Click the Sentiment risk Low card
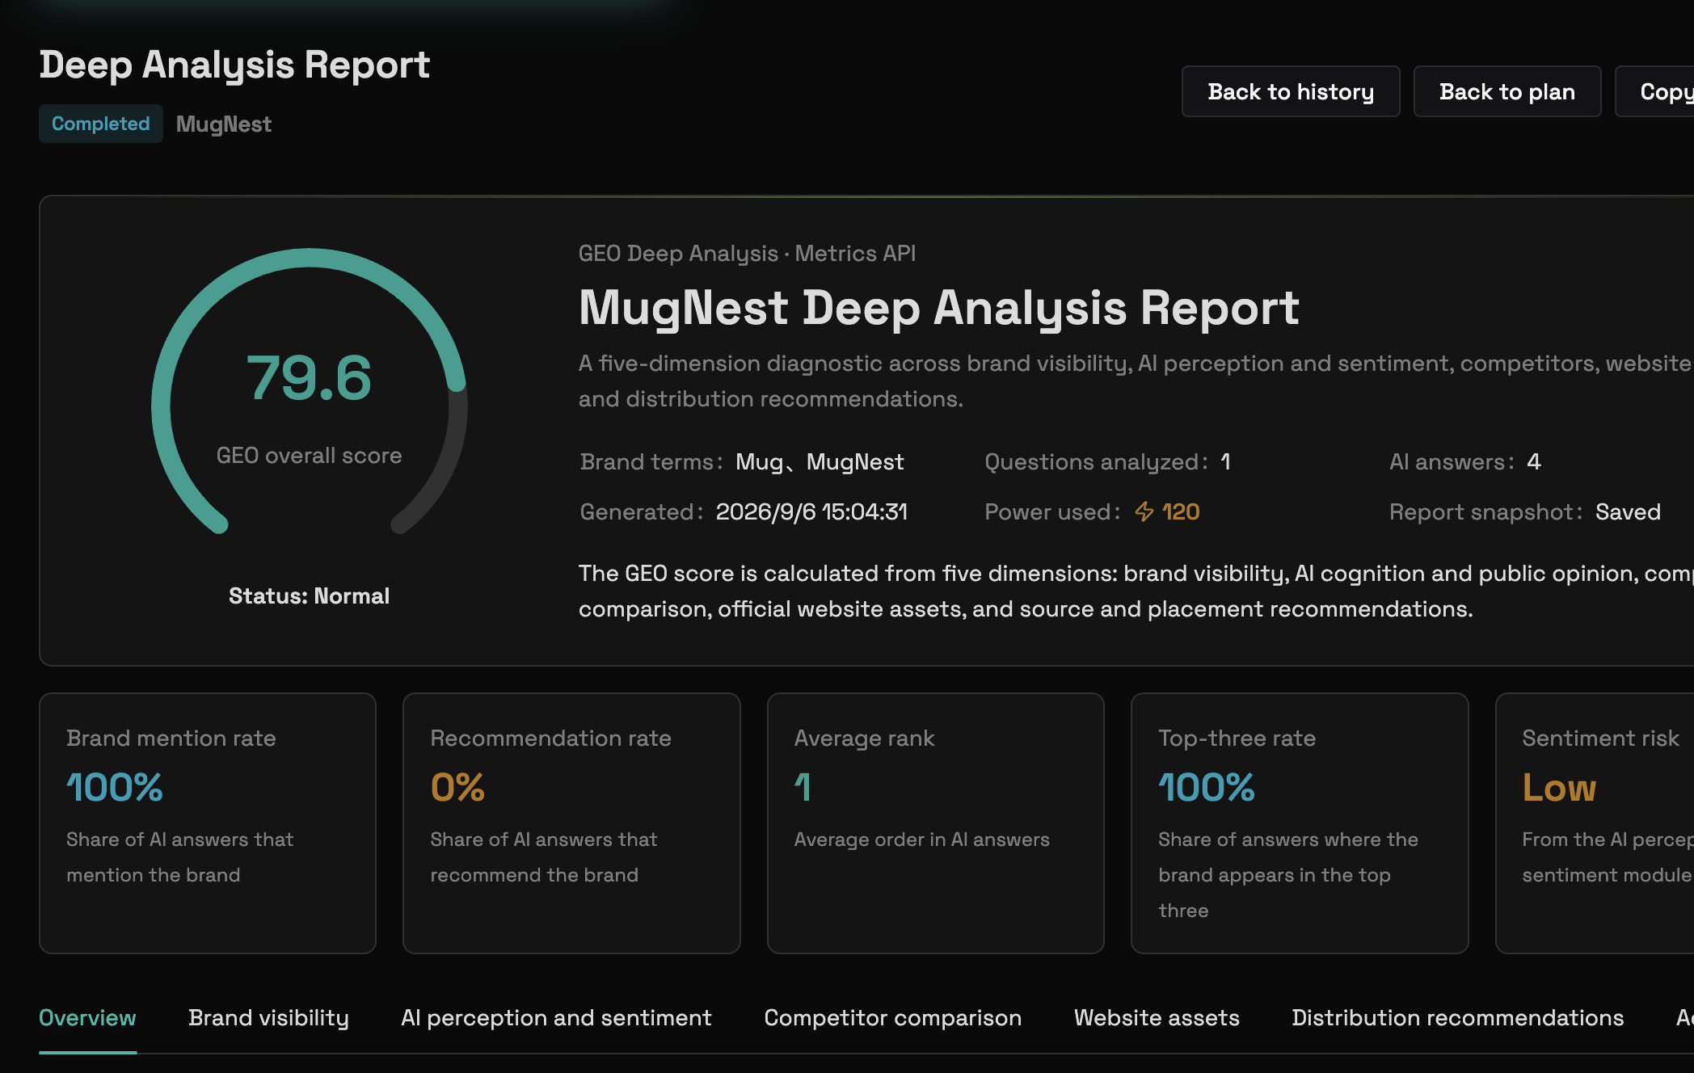 pyautogui.click(x=1595, y=823)
